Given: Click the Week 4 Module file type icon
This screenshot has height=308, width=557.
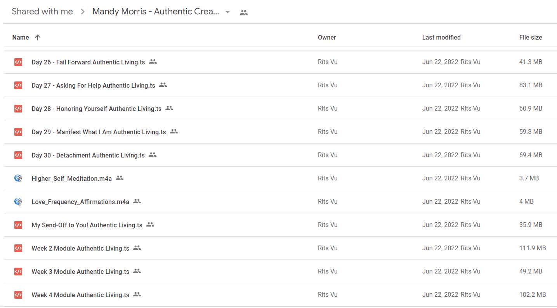Looking at the screenshot, I should pos(18,294).
